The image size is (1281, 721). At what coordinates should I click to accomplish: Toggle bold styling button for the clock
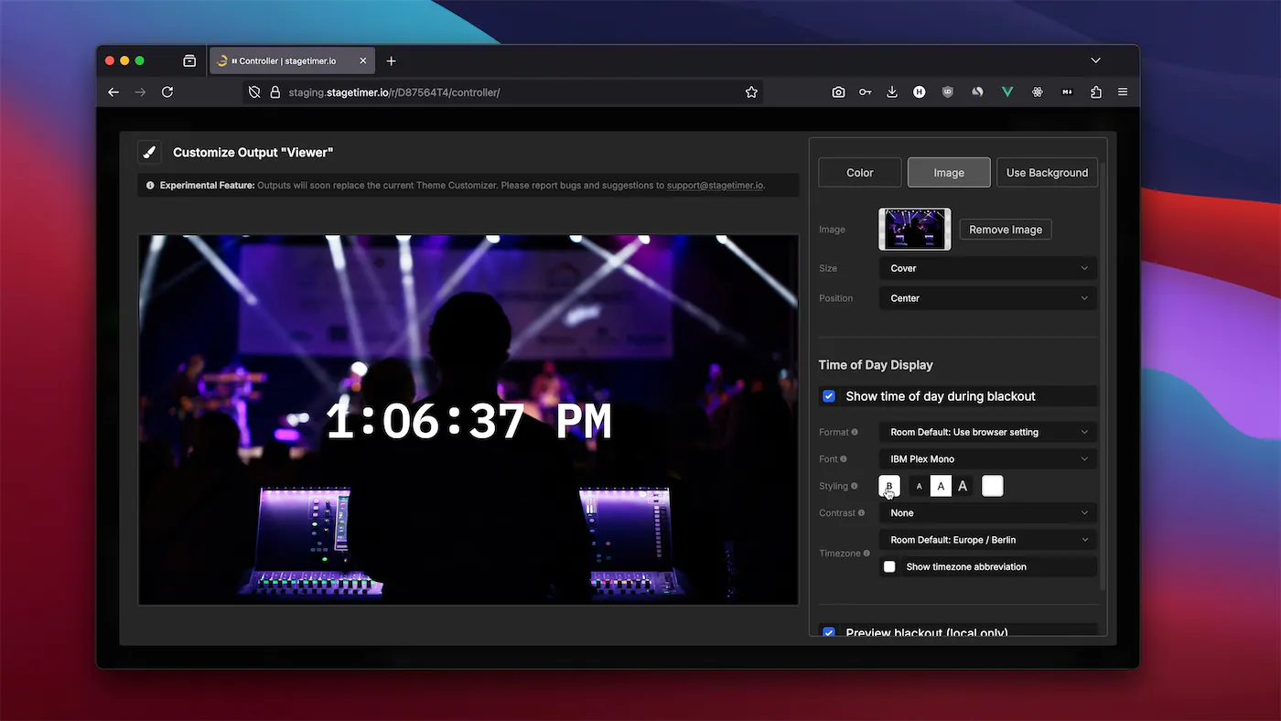(x=888, y=487)
